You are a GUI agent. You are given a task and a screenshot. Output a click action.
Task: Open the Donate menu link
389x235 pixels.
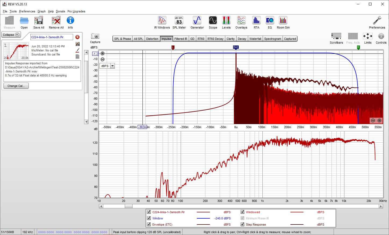click(60, 11)
